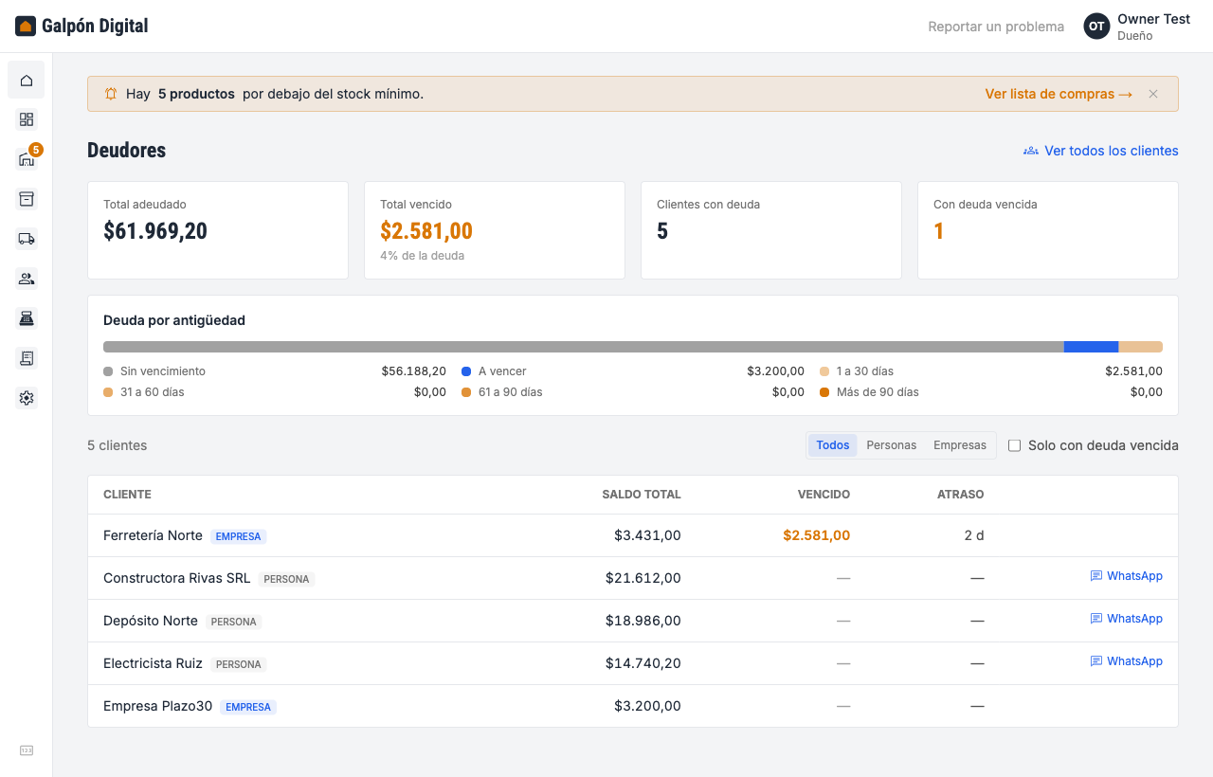Click the blue A vencer segment of the bar

point(1091,347)
